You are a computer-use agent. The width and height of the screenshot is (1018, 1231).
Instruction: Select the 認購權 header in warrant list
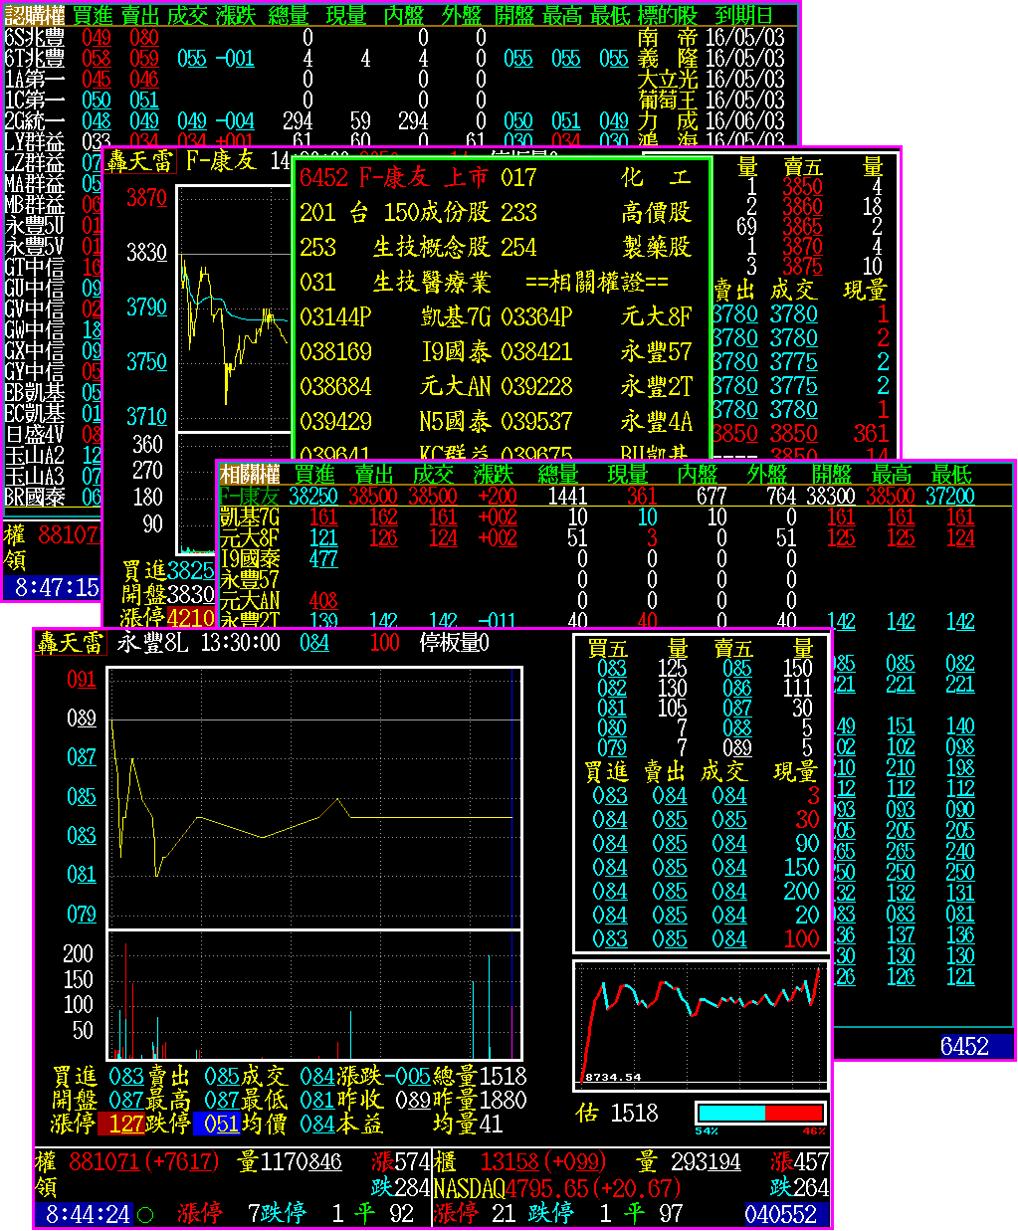(x=35, y=15)
